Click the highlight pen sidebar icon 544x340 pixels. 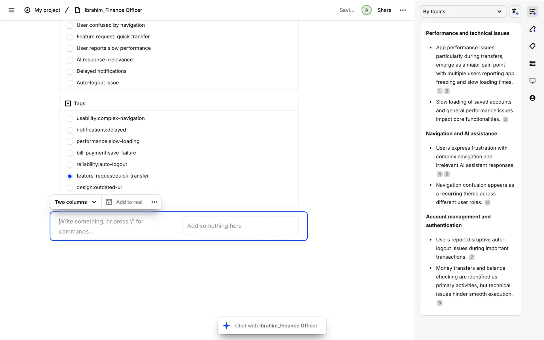(x=532, y=29)
